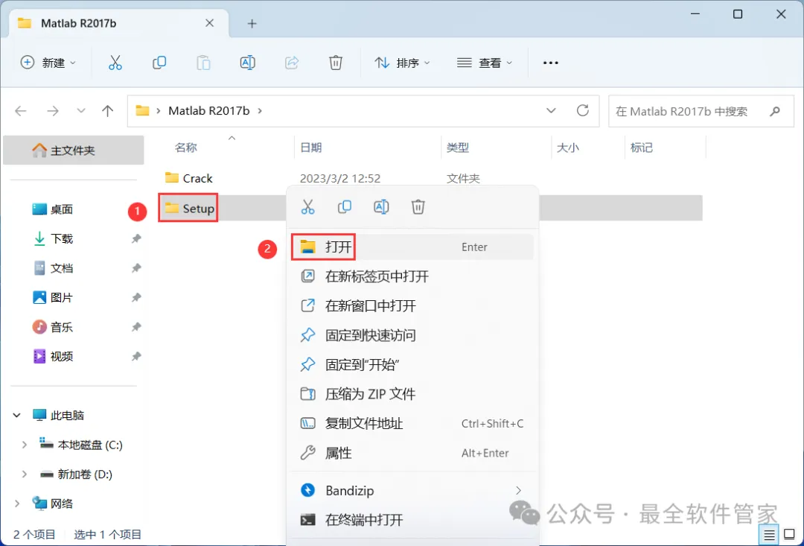Click the Share icon in the toolbar
The image size is (804, 546).
[x=291, y=63]
